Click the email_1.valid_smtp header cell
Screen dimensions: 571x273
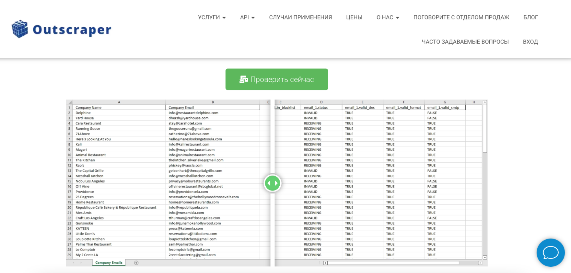click(x=445, y=107)
